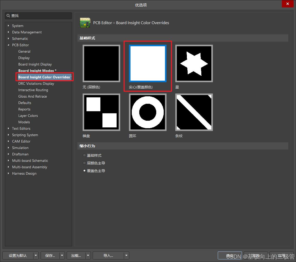Choose the 棋盘 checkerboard pattern thumbnail
This screenshot has height=262, width=296.
point(101,112)
